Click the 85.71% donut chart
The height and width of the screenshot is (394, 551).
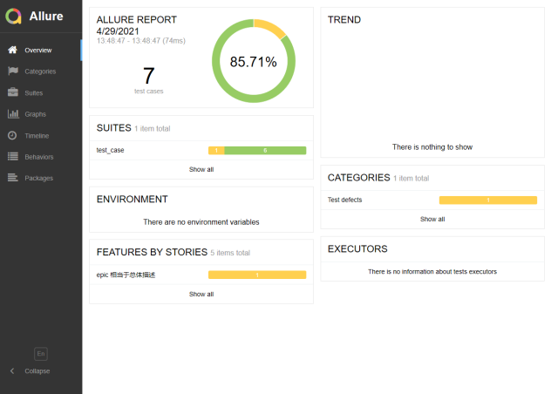click(254, 61)
